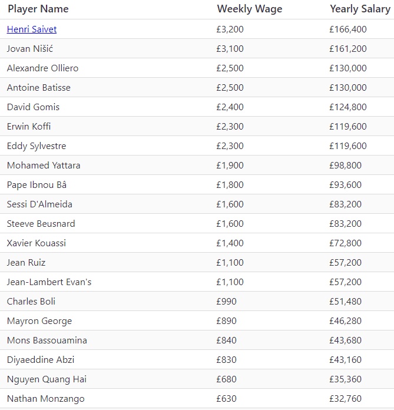
Task: Click Nathan Monzango's £630 weekly wage
Action: (x=226, y=398)
